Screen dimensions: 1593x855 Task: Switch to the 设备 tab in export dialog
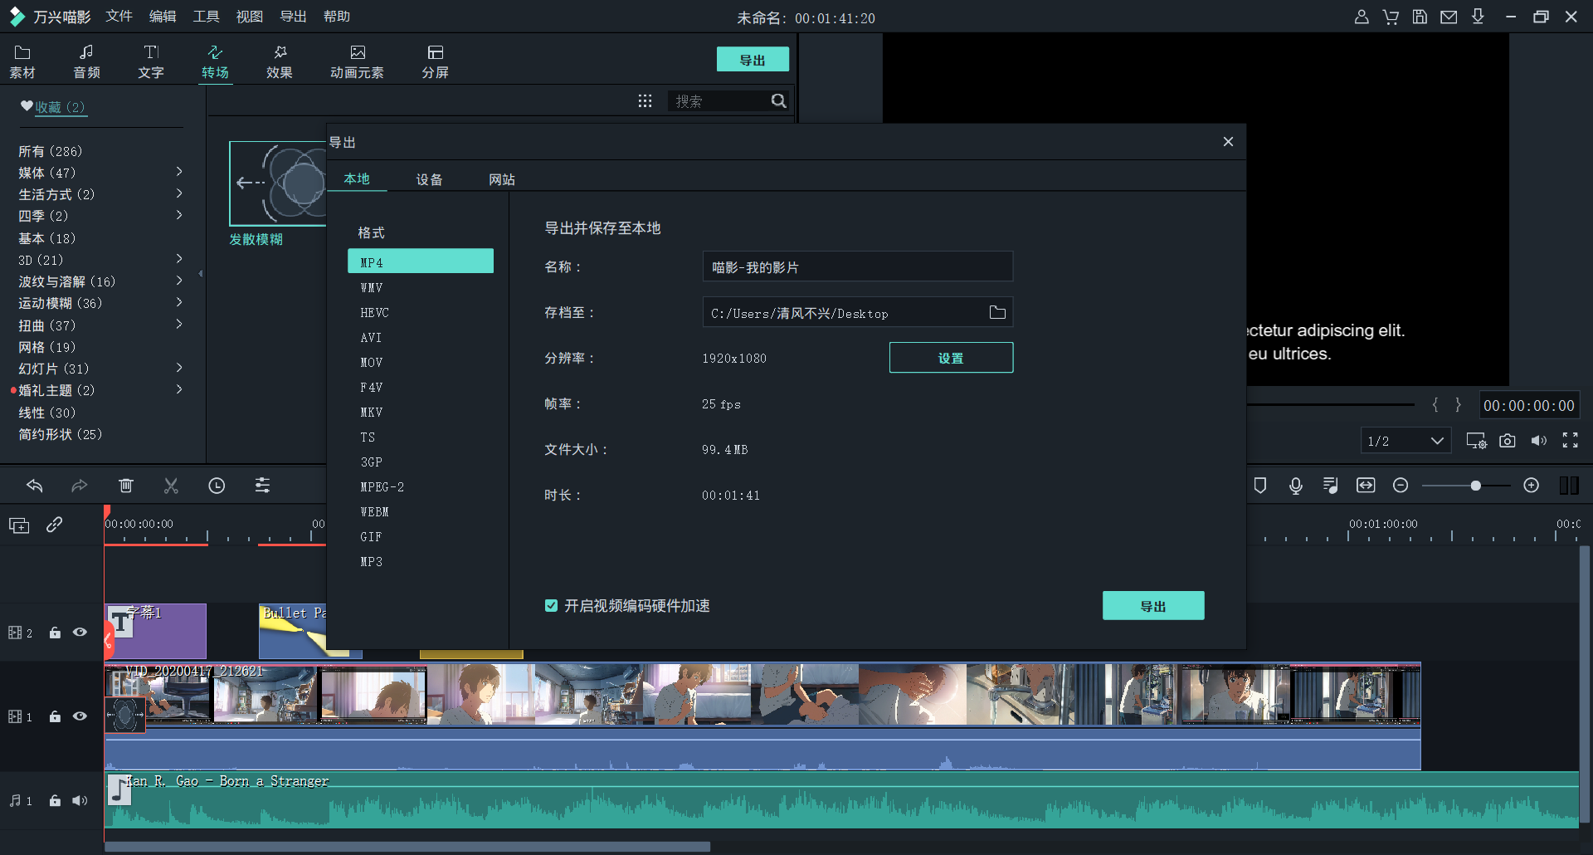click(x=429, y=179)
